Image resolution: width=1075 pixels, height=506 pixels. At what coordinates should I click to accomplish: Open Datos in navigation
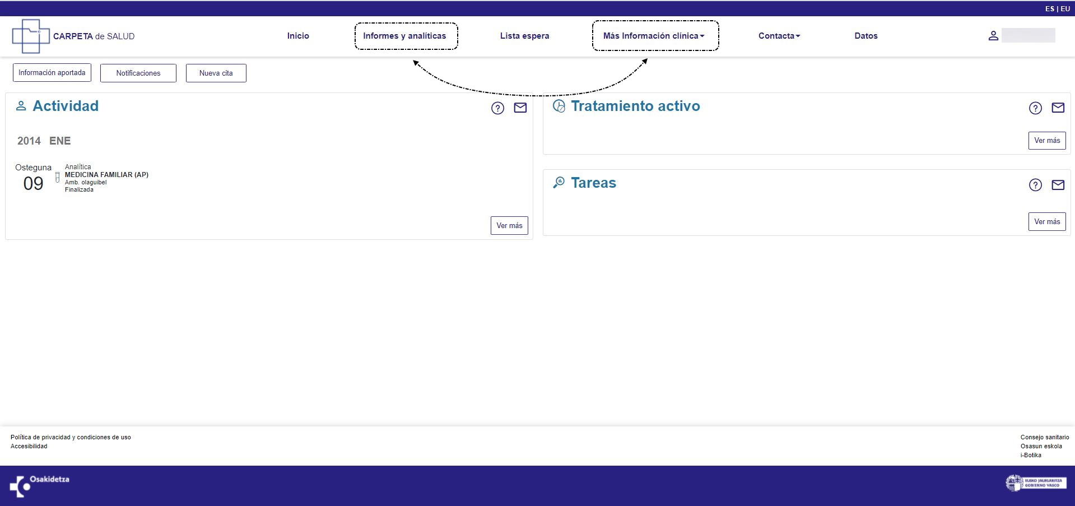point(866,36)
